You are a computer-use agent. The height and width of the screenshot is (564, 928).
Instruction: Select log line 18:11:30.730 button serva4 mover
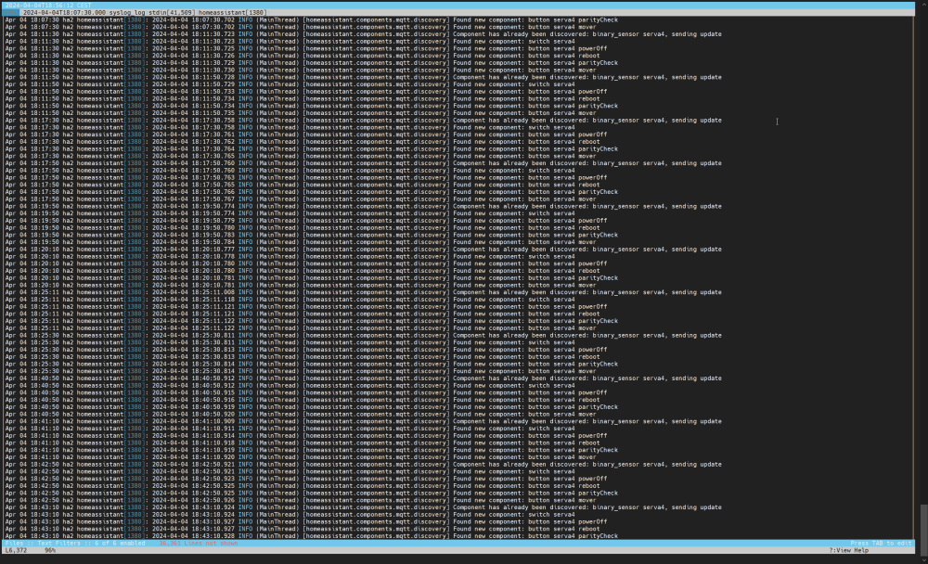click(x=301, y=70)
